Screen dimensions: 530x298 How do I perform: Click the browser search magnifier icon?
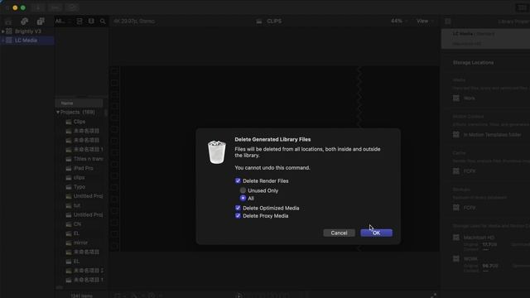[x=103, y=22]
